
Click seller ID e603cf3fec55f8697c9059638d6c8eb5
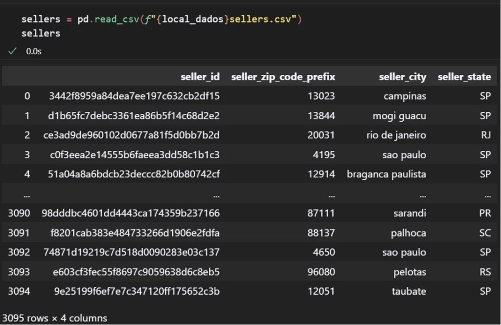[137, 272]
